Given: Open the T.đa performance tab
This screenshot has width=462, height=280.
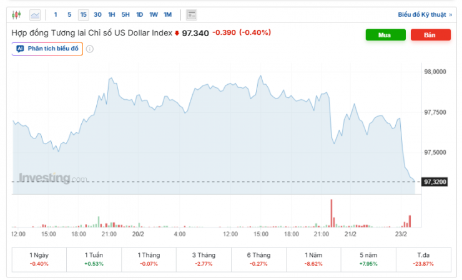Looking at the screenshot, I should (x=423, y=259).
